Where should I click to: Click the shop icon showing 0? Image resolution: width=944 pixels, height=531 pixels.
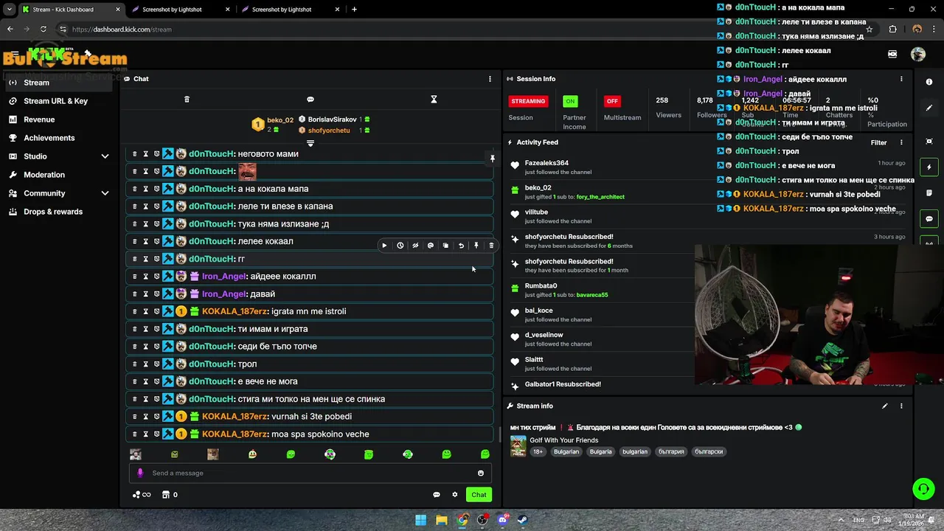point(170,495)
